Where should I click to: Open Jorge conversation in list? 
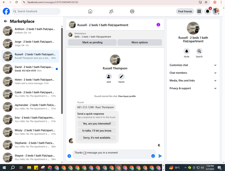(x=31, y=44)
